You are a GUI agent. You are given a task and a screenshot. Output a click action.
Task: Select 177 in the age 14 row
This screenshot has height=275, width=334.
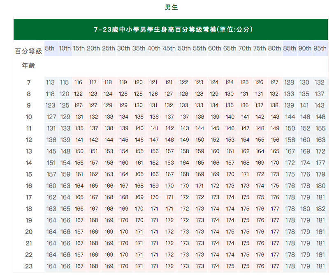pos(320,163)
